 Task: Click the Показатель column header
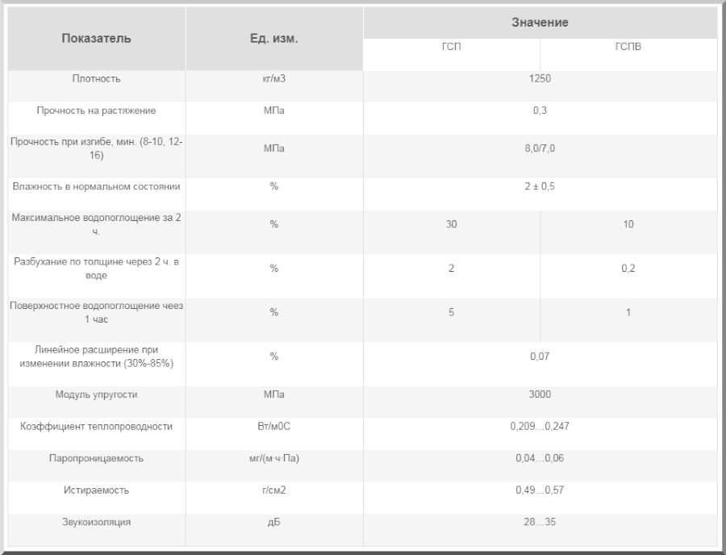(96, 38)
